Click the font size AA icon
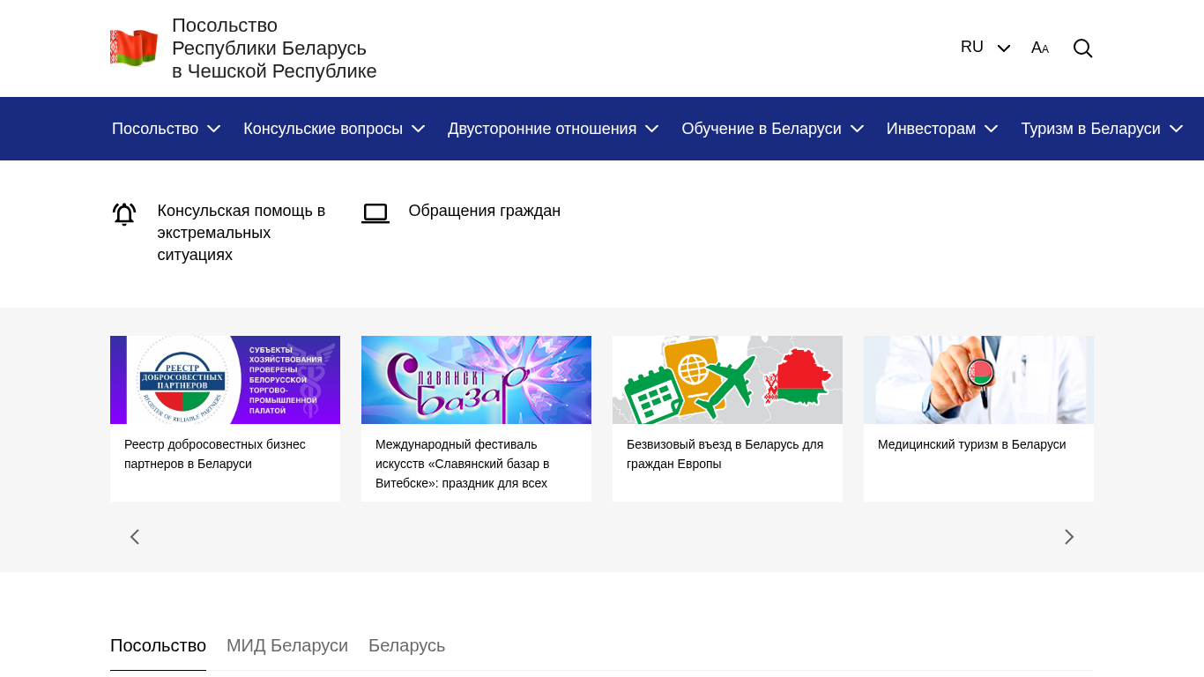 [1040, 48]
